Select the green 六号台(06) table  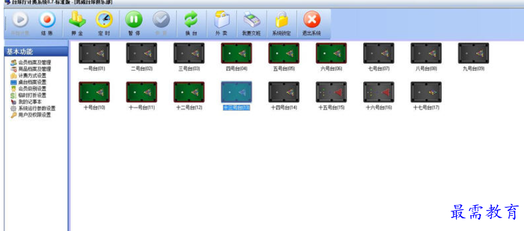click(x=331, y=53)
